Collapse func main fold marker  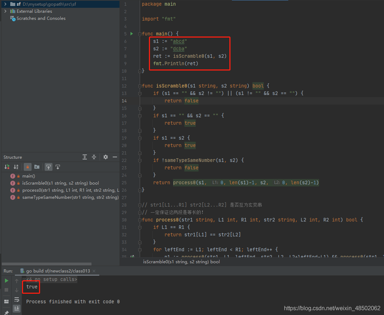(140, 34)
